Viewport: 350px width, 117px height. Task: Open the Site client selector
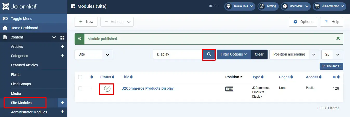(94, 54)
